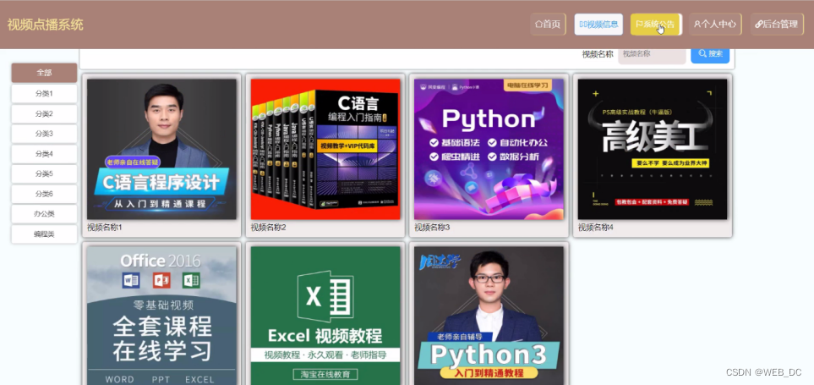Image resolution: width=814 pixels, height=385 pixels.
Task: Open the Excel 视频教程 thumbnail
Action: coord(325,316)
